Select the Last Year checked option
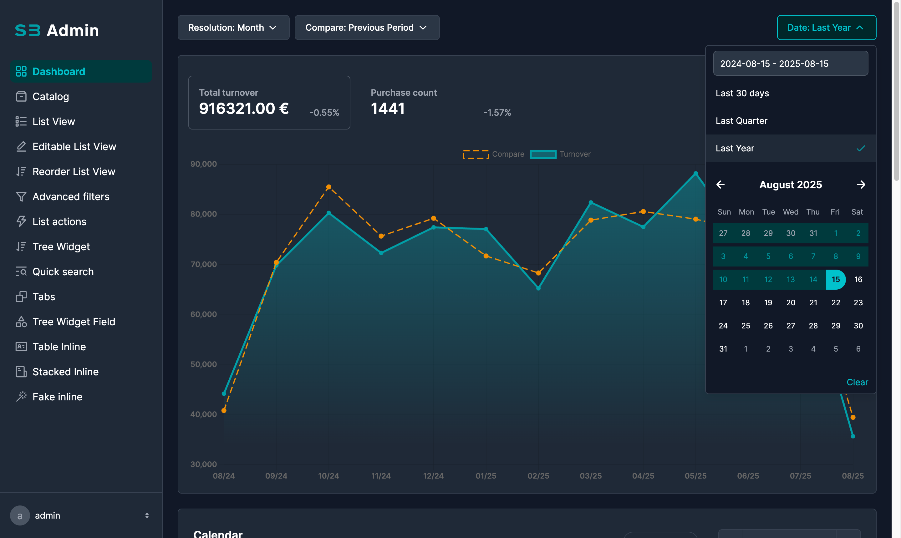The height and width of the screenshot is (538, 901). (791, 148)
